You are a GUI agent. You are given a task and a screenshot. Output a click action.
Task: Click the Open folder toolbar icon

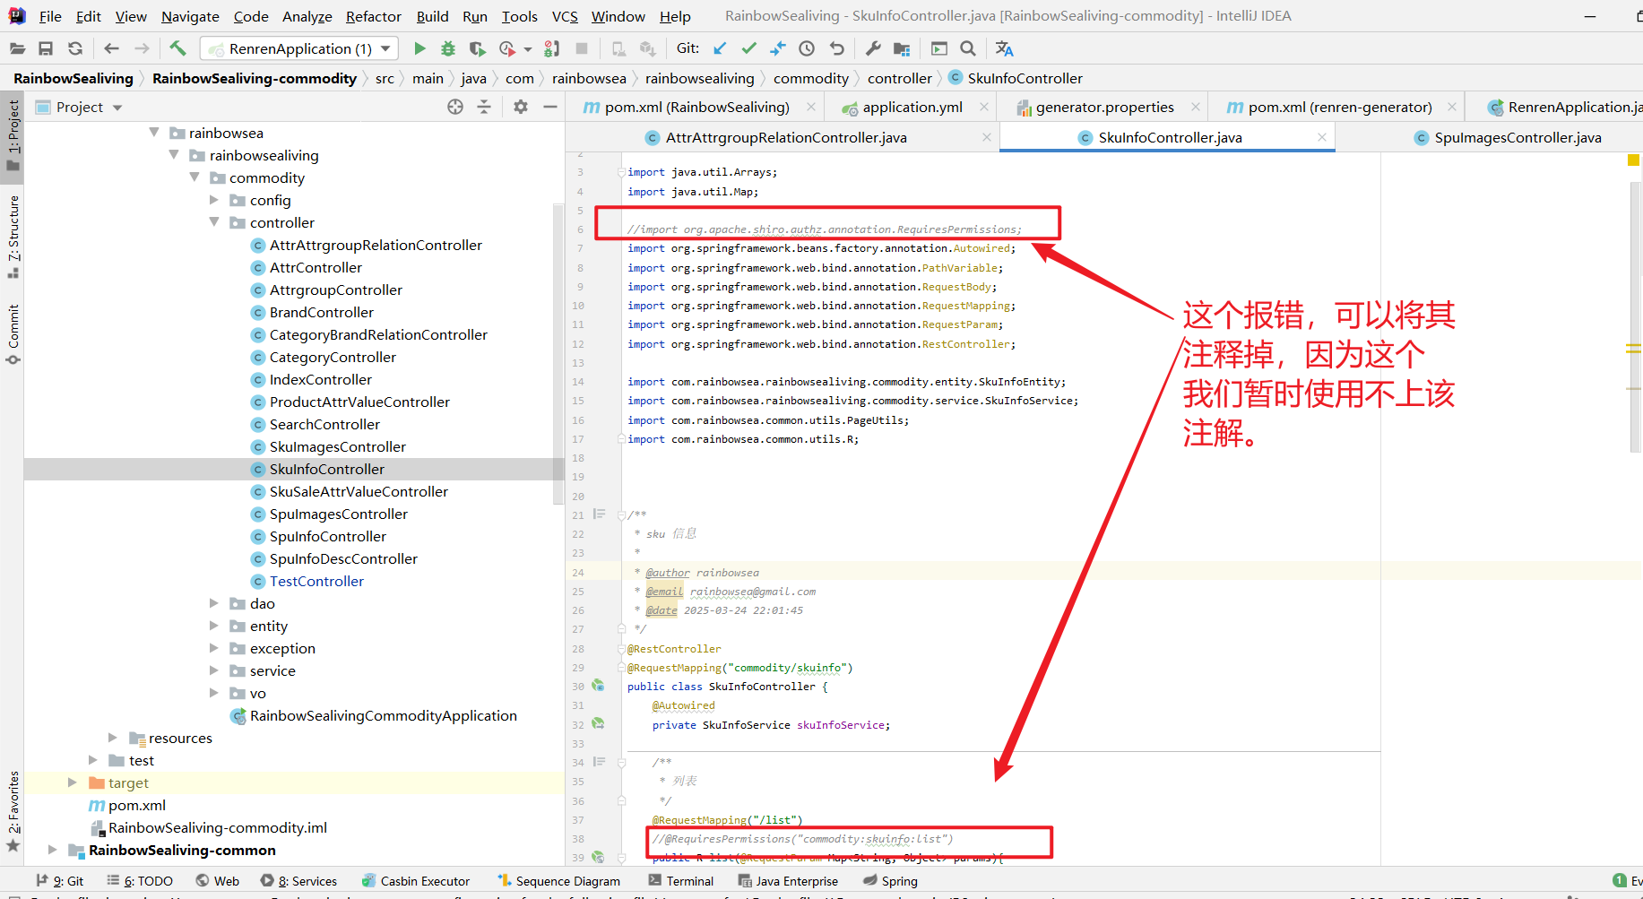coord(17,48)
